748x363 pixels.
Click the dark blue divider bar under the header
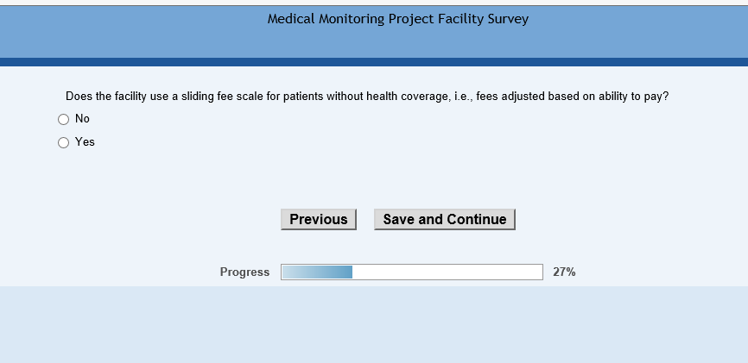374,62
